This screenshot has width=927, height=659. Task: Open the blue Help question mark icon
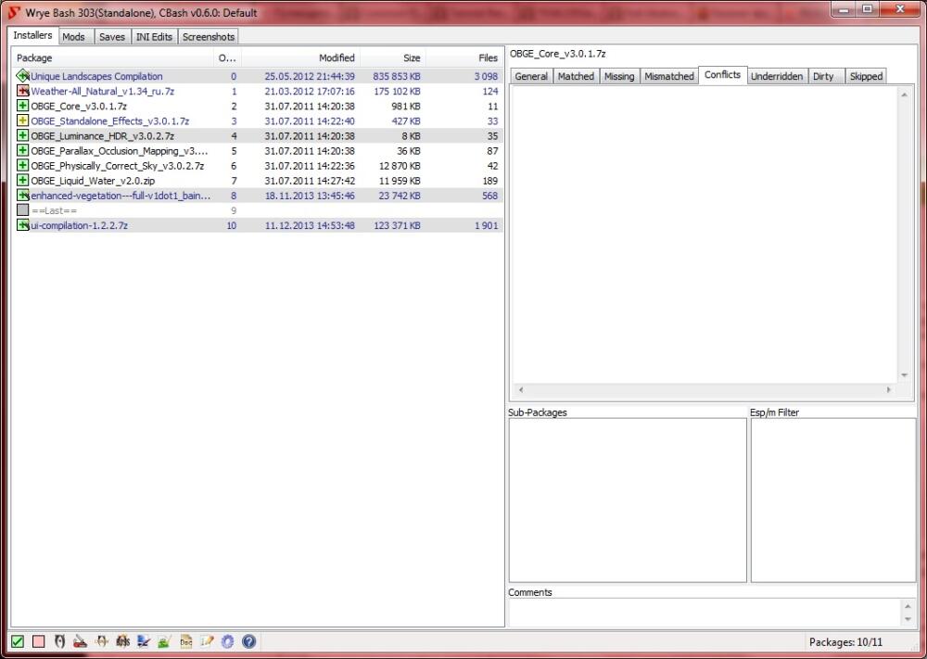(x=248, y=641)
